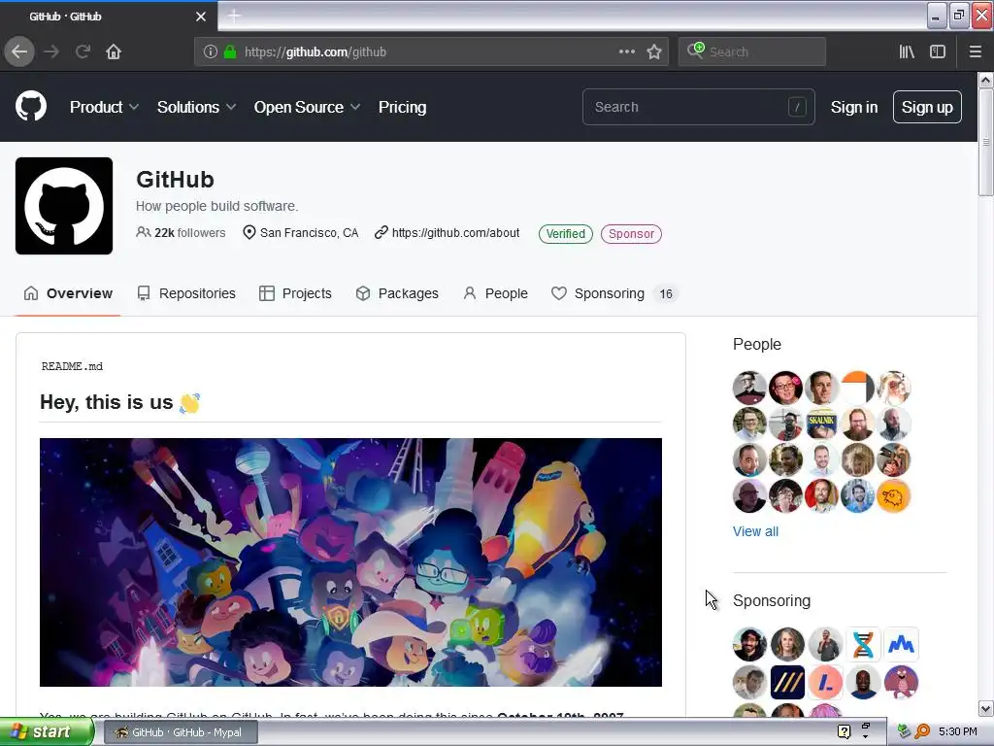Expand the Solutions dropdown menu
The height and width of the screenshot is (746, 994).
[x=196, y=107]
